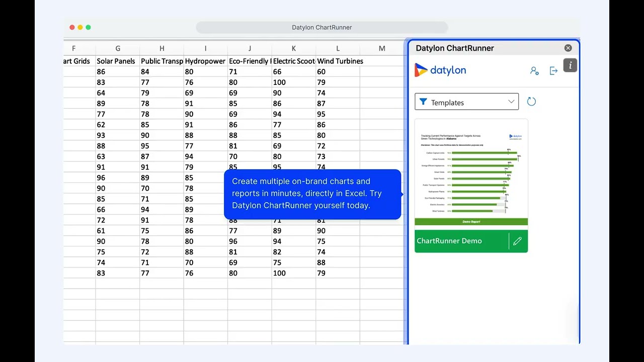Select cell 96 in Solar Panels column
Screen dimensions: 644x362
[118, 177]
